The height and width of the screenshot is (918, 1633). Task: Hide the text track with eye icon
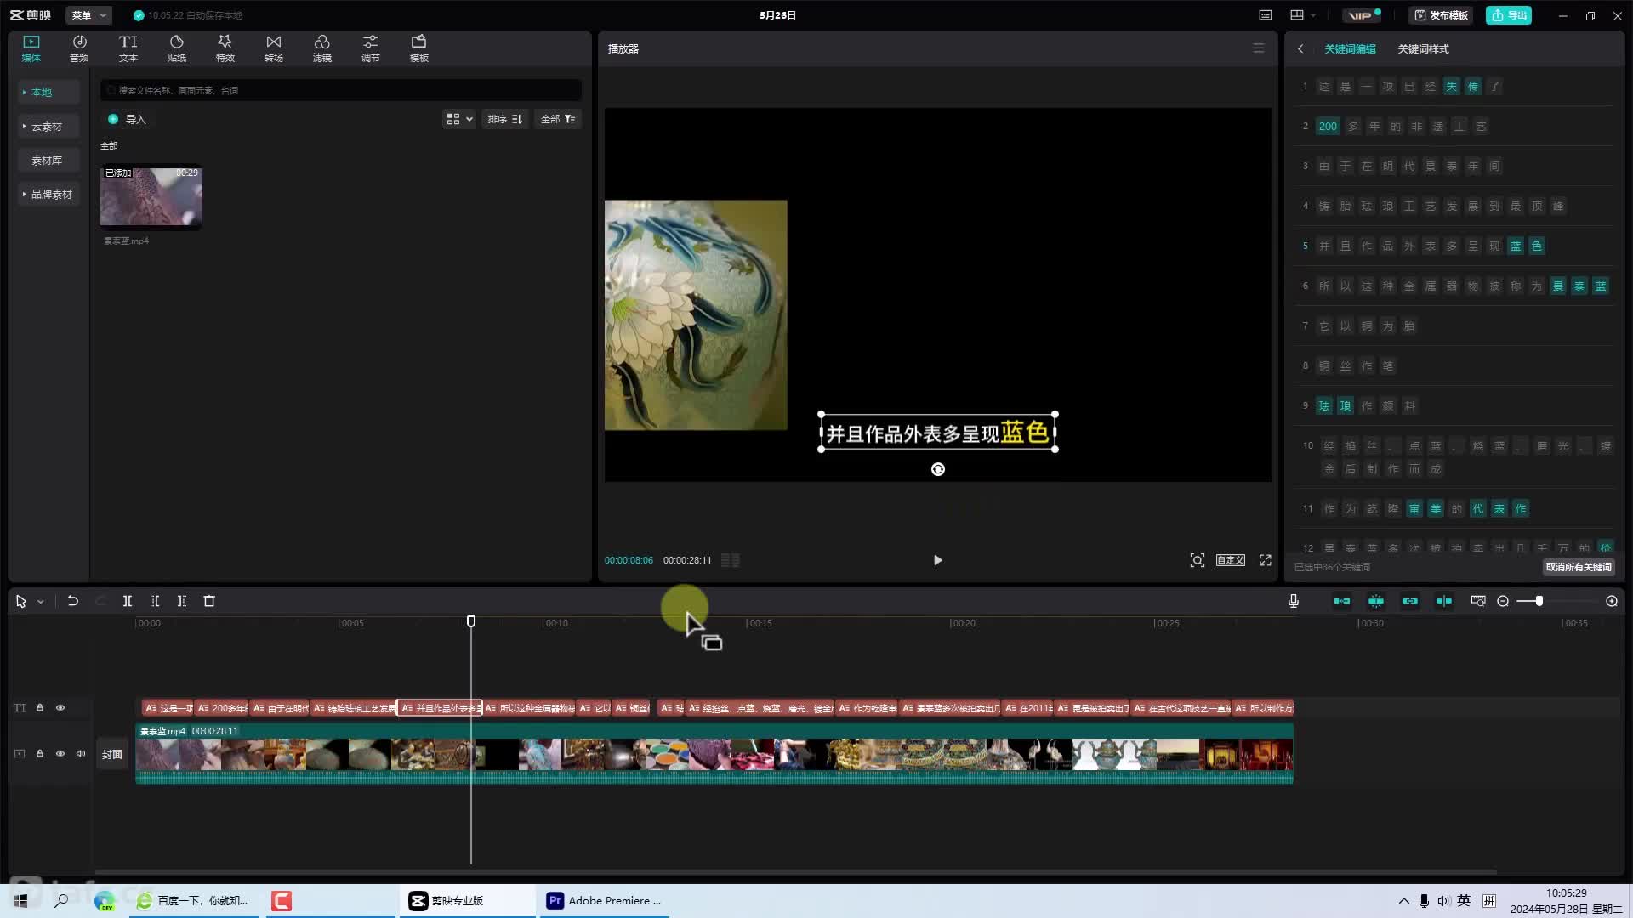(60, 707)
